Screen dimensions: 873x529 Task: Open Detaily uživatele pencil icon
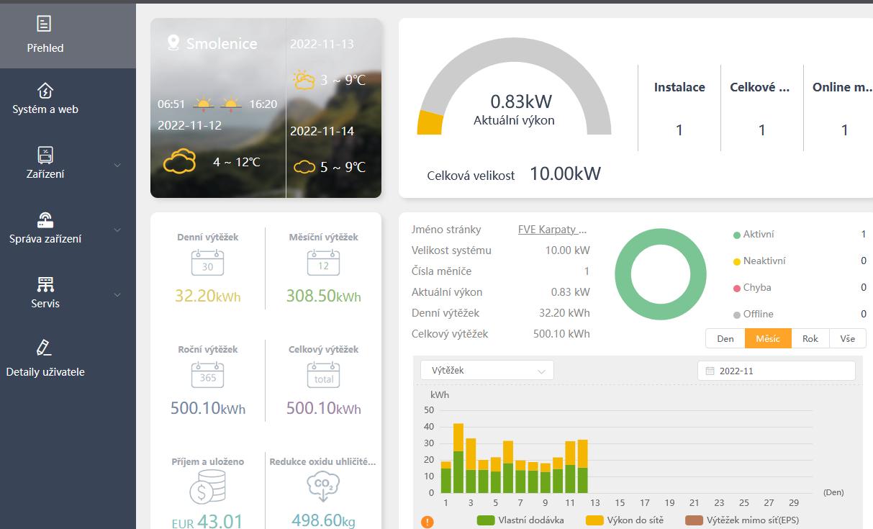pyautogui.click(x=45, y=348)
